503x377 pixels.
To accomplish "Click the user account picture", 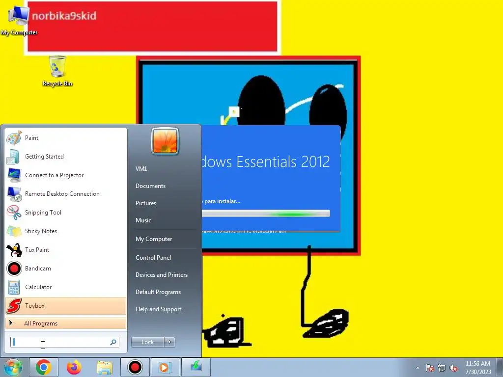I will click(165, 141).
